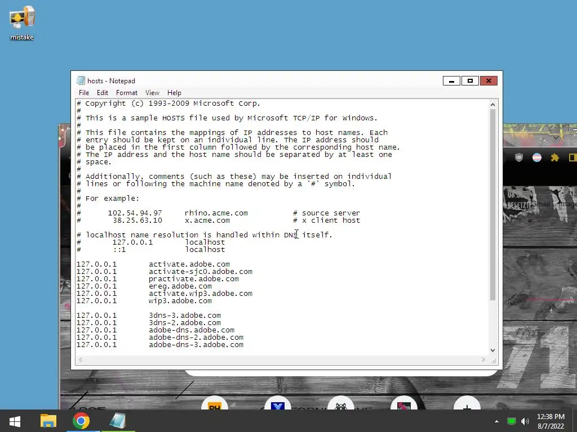Click the striped flag extension icon in Chrome
The image size is (577, 432).
point(537,157)
